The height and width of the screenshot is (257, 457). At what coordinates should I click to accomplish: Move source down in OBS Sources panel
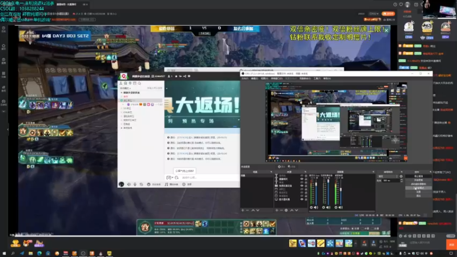tap(296, 210)
